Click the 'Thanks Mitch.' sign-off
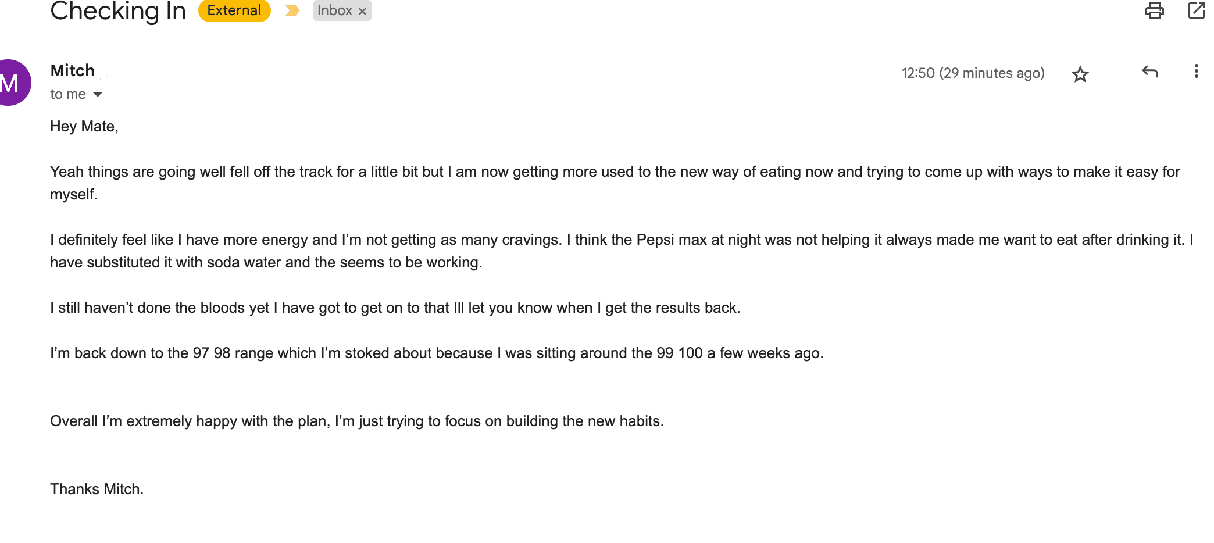 point(97,489)
